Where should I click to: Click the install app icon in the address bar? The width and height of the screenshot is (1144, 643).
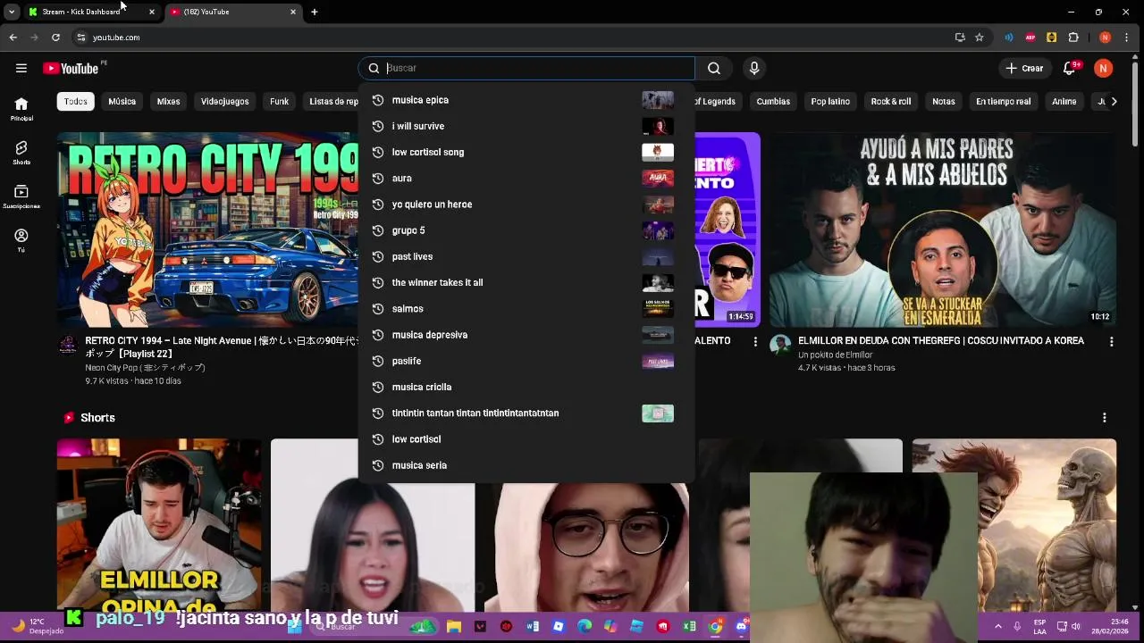click(x=960, y=38)
